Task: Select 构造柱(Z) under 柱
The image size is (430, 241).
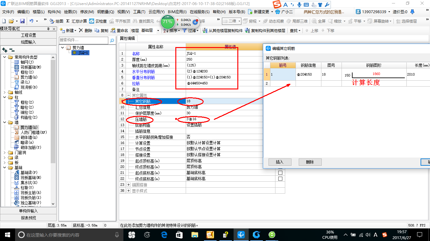Action: click(x=26, y=117)
